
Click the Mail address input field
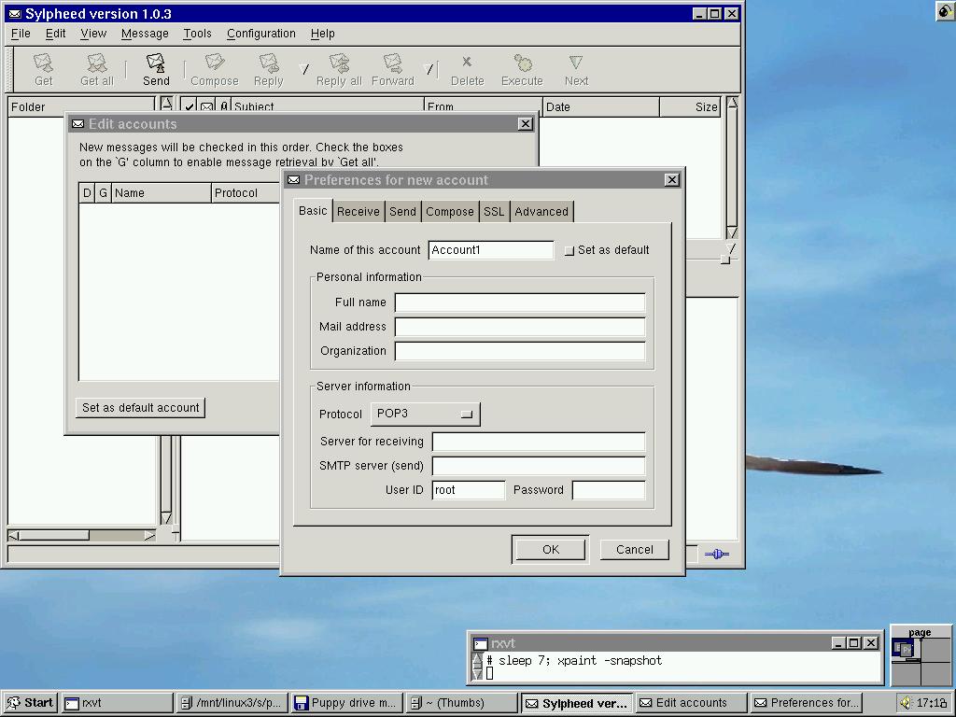[519, 327]
